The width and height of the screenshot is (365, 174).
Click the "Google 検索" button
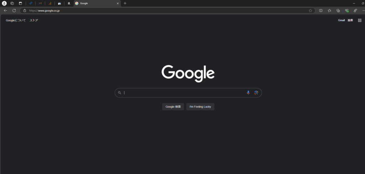[173, 107]
